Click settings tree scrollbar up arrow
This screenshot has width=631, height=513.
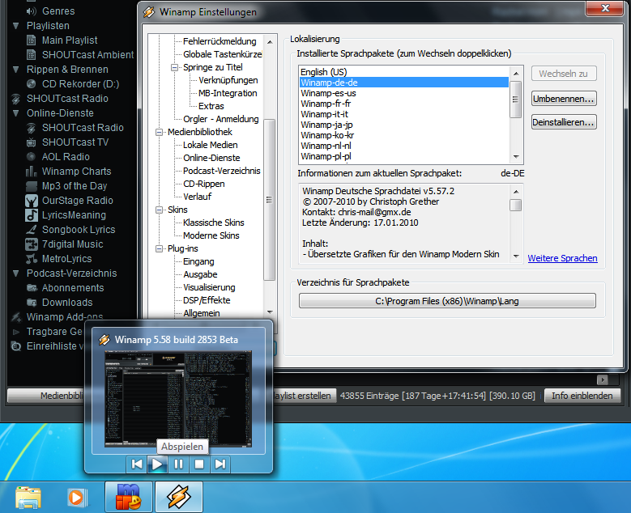click(270, 42)
